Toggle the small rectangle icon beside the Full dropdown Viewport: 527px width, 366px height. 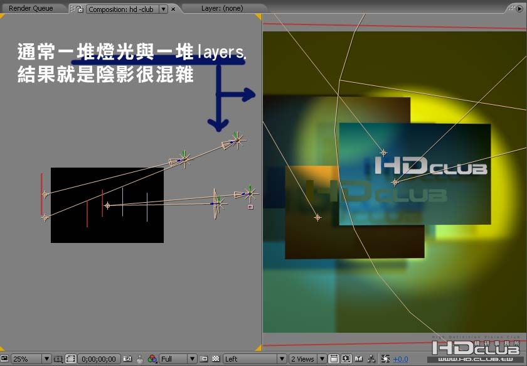tap(204, 359)
